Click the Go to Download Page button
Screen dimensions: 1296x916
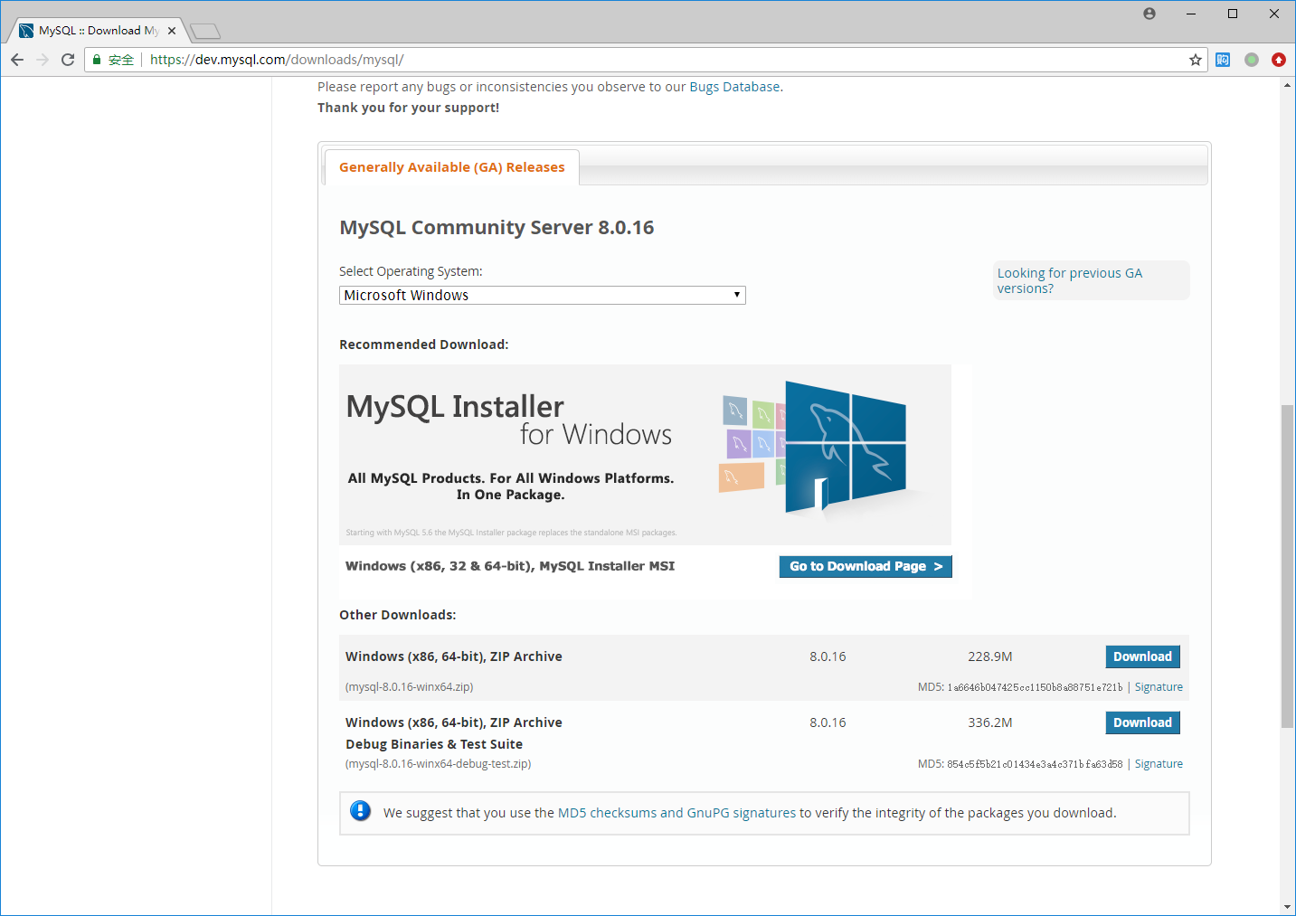pyautogui.click(x=866, y=566)
